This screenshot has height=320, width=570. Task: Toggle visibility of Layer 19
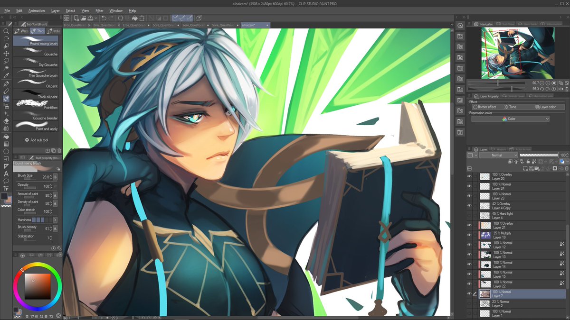[470, 235]
